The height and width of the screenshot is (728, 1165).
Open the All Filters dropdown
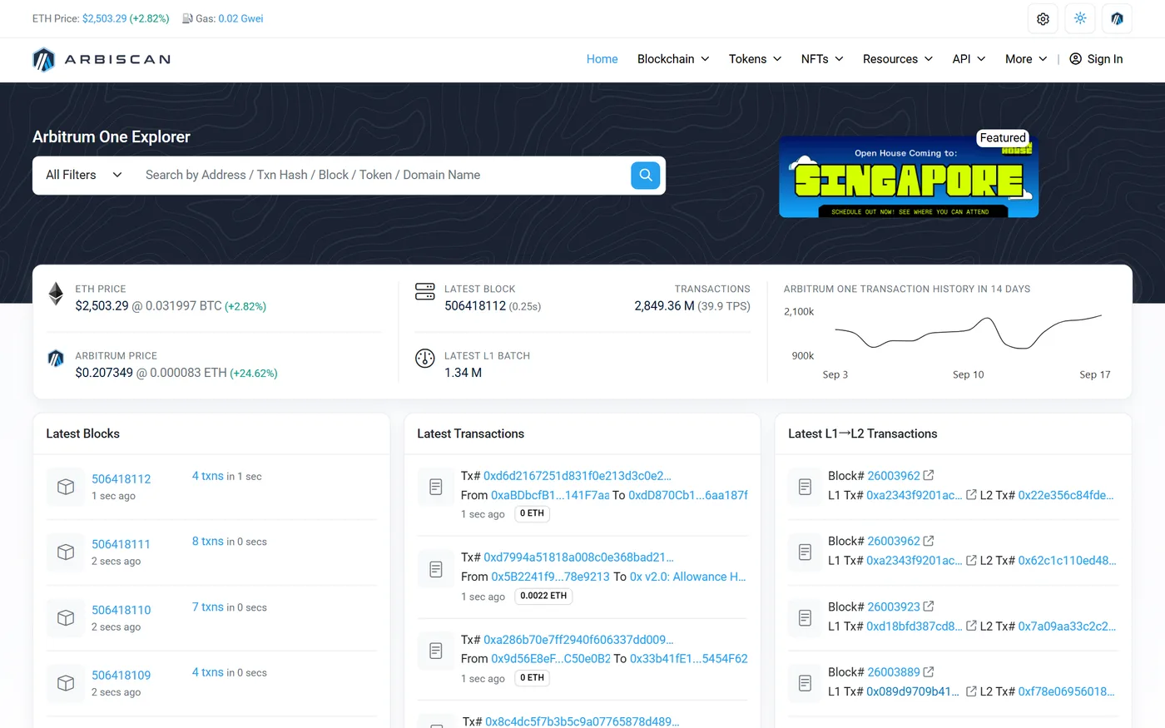(84, 175)
